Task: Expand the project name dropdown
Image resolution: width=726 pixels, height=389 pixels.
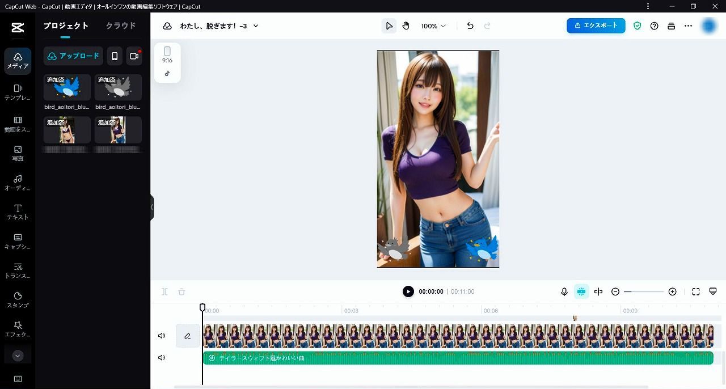Action: [256, 26]
